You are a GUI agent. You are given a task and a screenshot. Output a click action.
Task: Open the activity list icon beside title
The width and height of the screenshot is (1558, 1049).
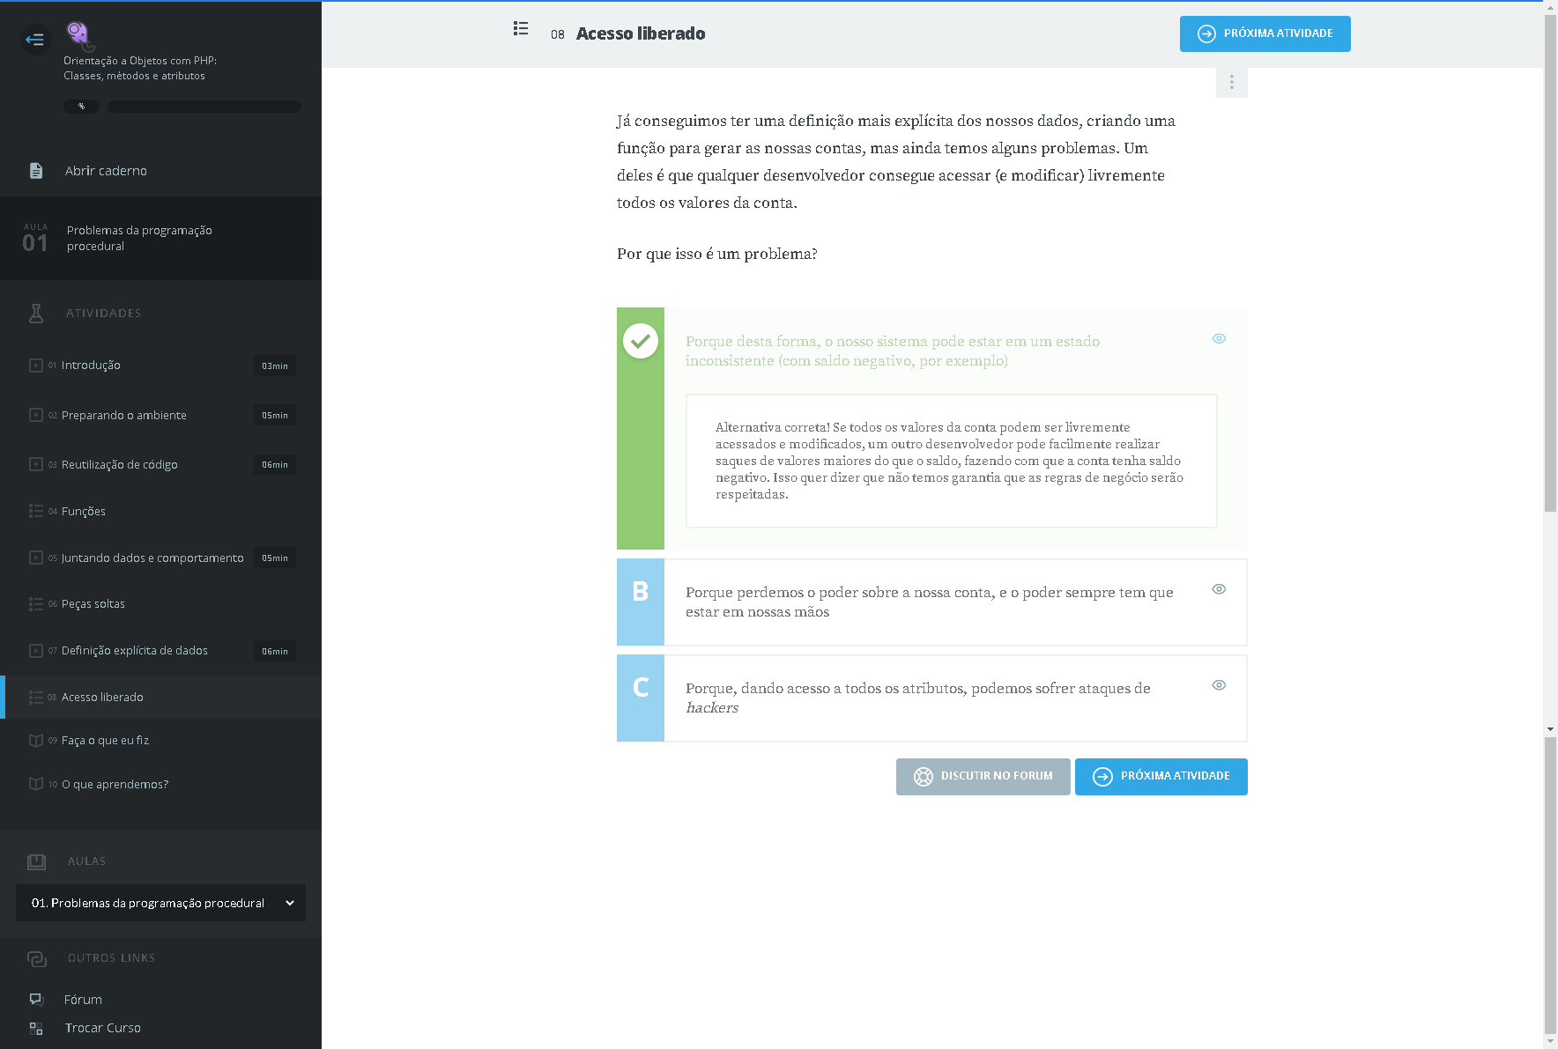click(x=521, y=29)
